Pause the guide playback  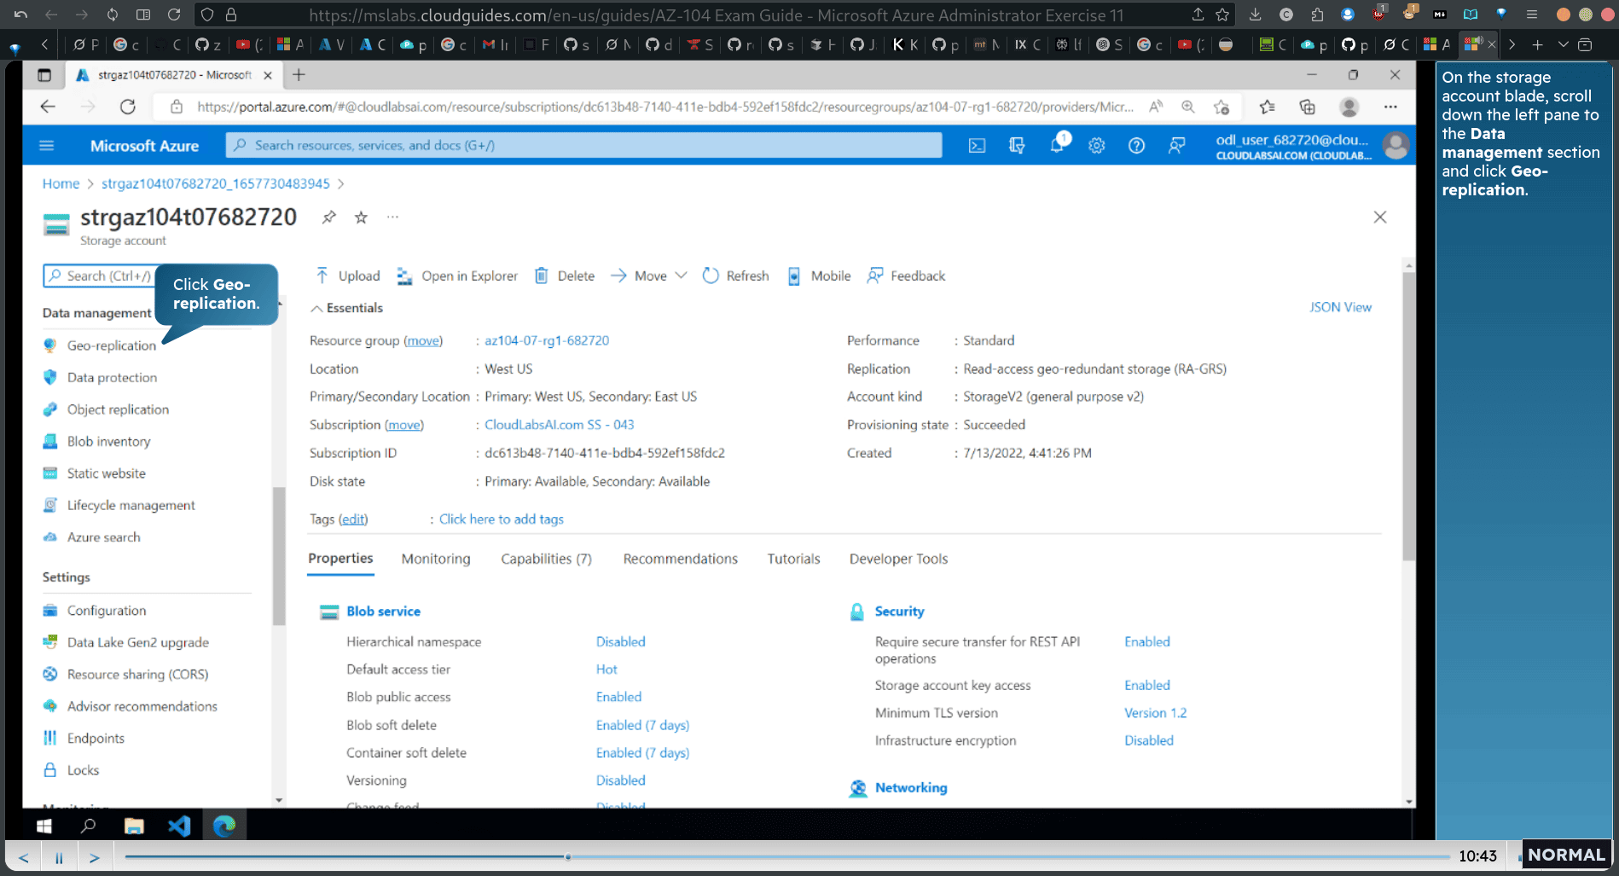pyautogui.click(x=59, y=857)
